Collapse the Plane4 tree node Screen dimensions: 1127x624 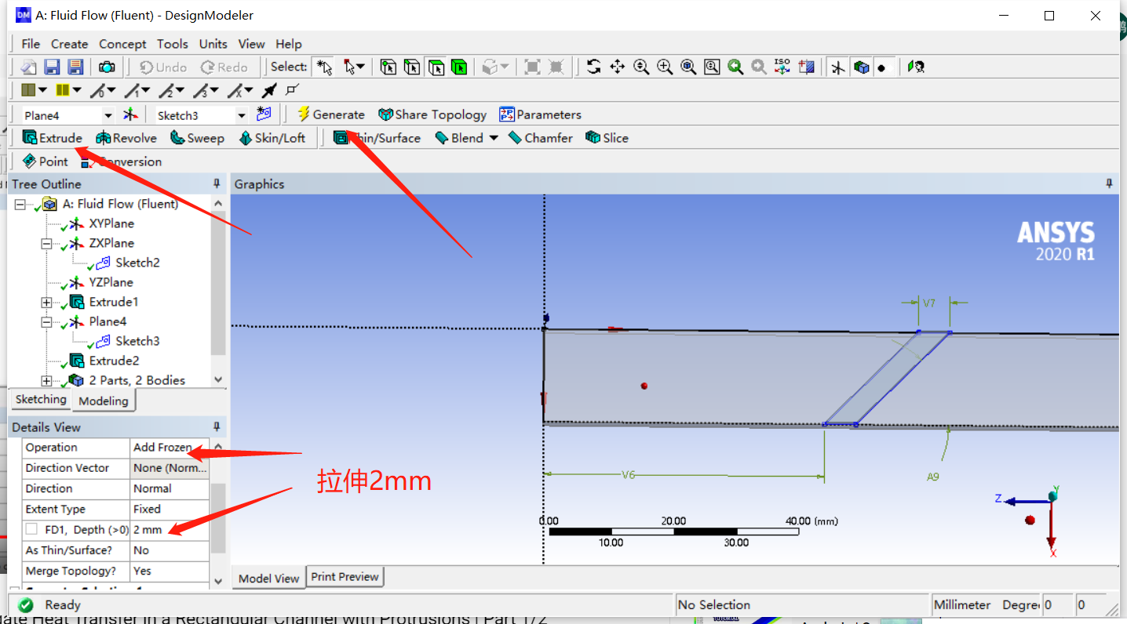[46, 322]
